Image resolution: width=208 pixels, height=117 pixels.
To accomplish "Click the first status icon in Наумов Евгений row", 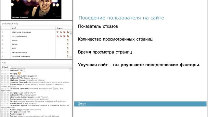I will [x=58, y=36].
